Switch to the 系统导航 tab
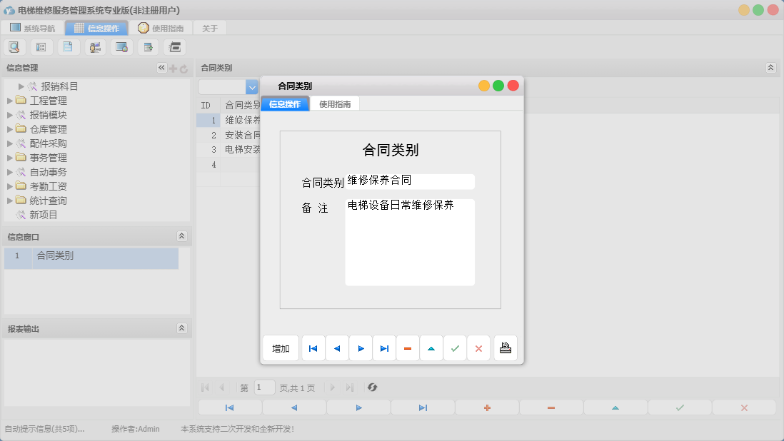The image size is (784, 441). pyautogui.click(x=32, y=28)
